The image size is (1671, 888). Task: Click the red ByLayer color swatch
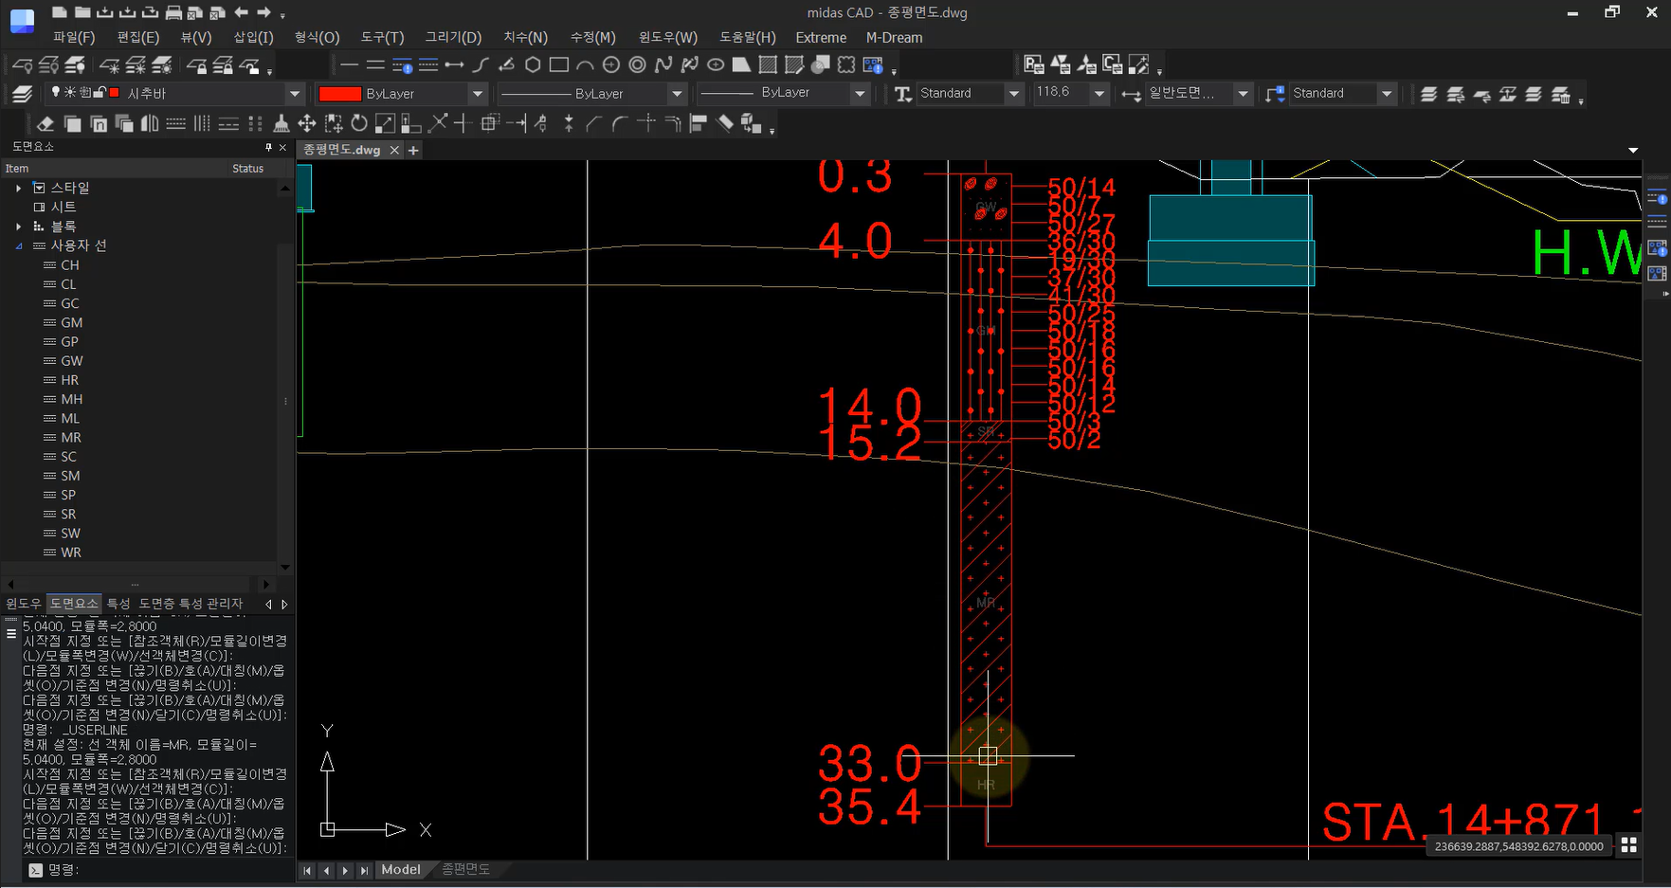tap(340, 94)
